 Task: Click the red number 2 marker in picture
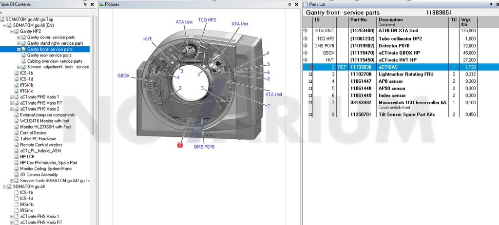[180, 145]
